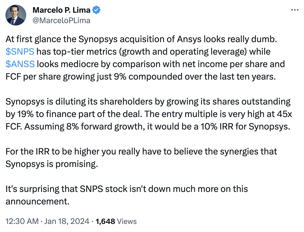Viewport: 304px width, 232px height.
Task: Click the paragraph starting 'Synopsys is diluting'
Action: [x=148, y=114]
